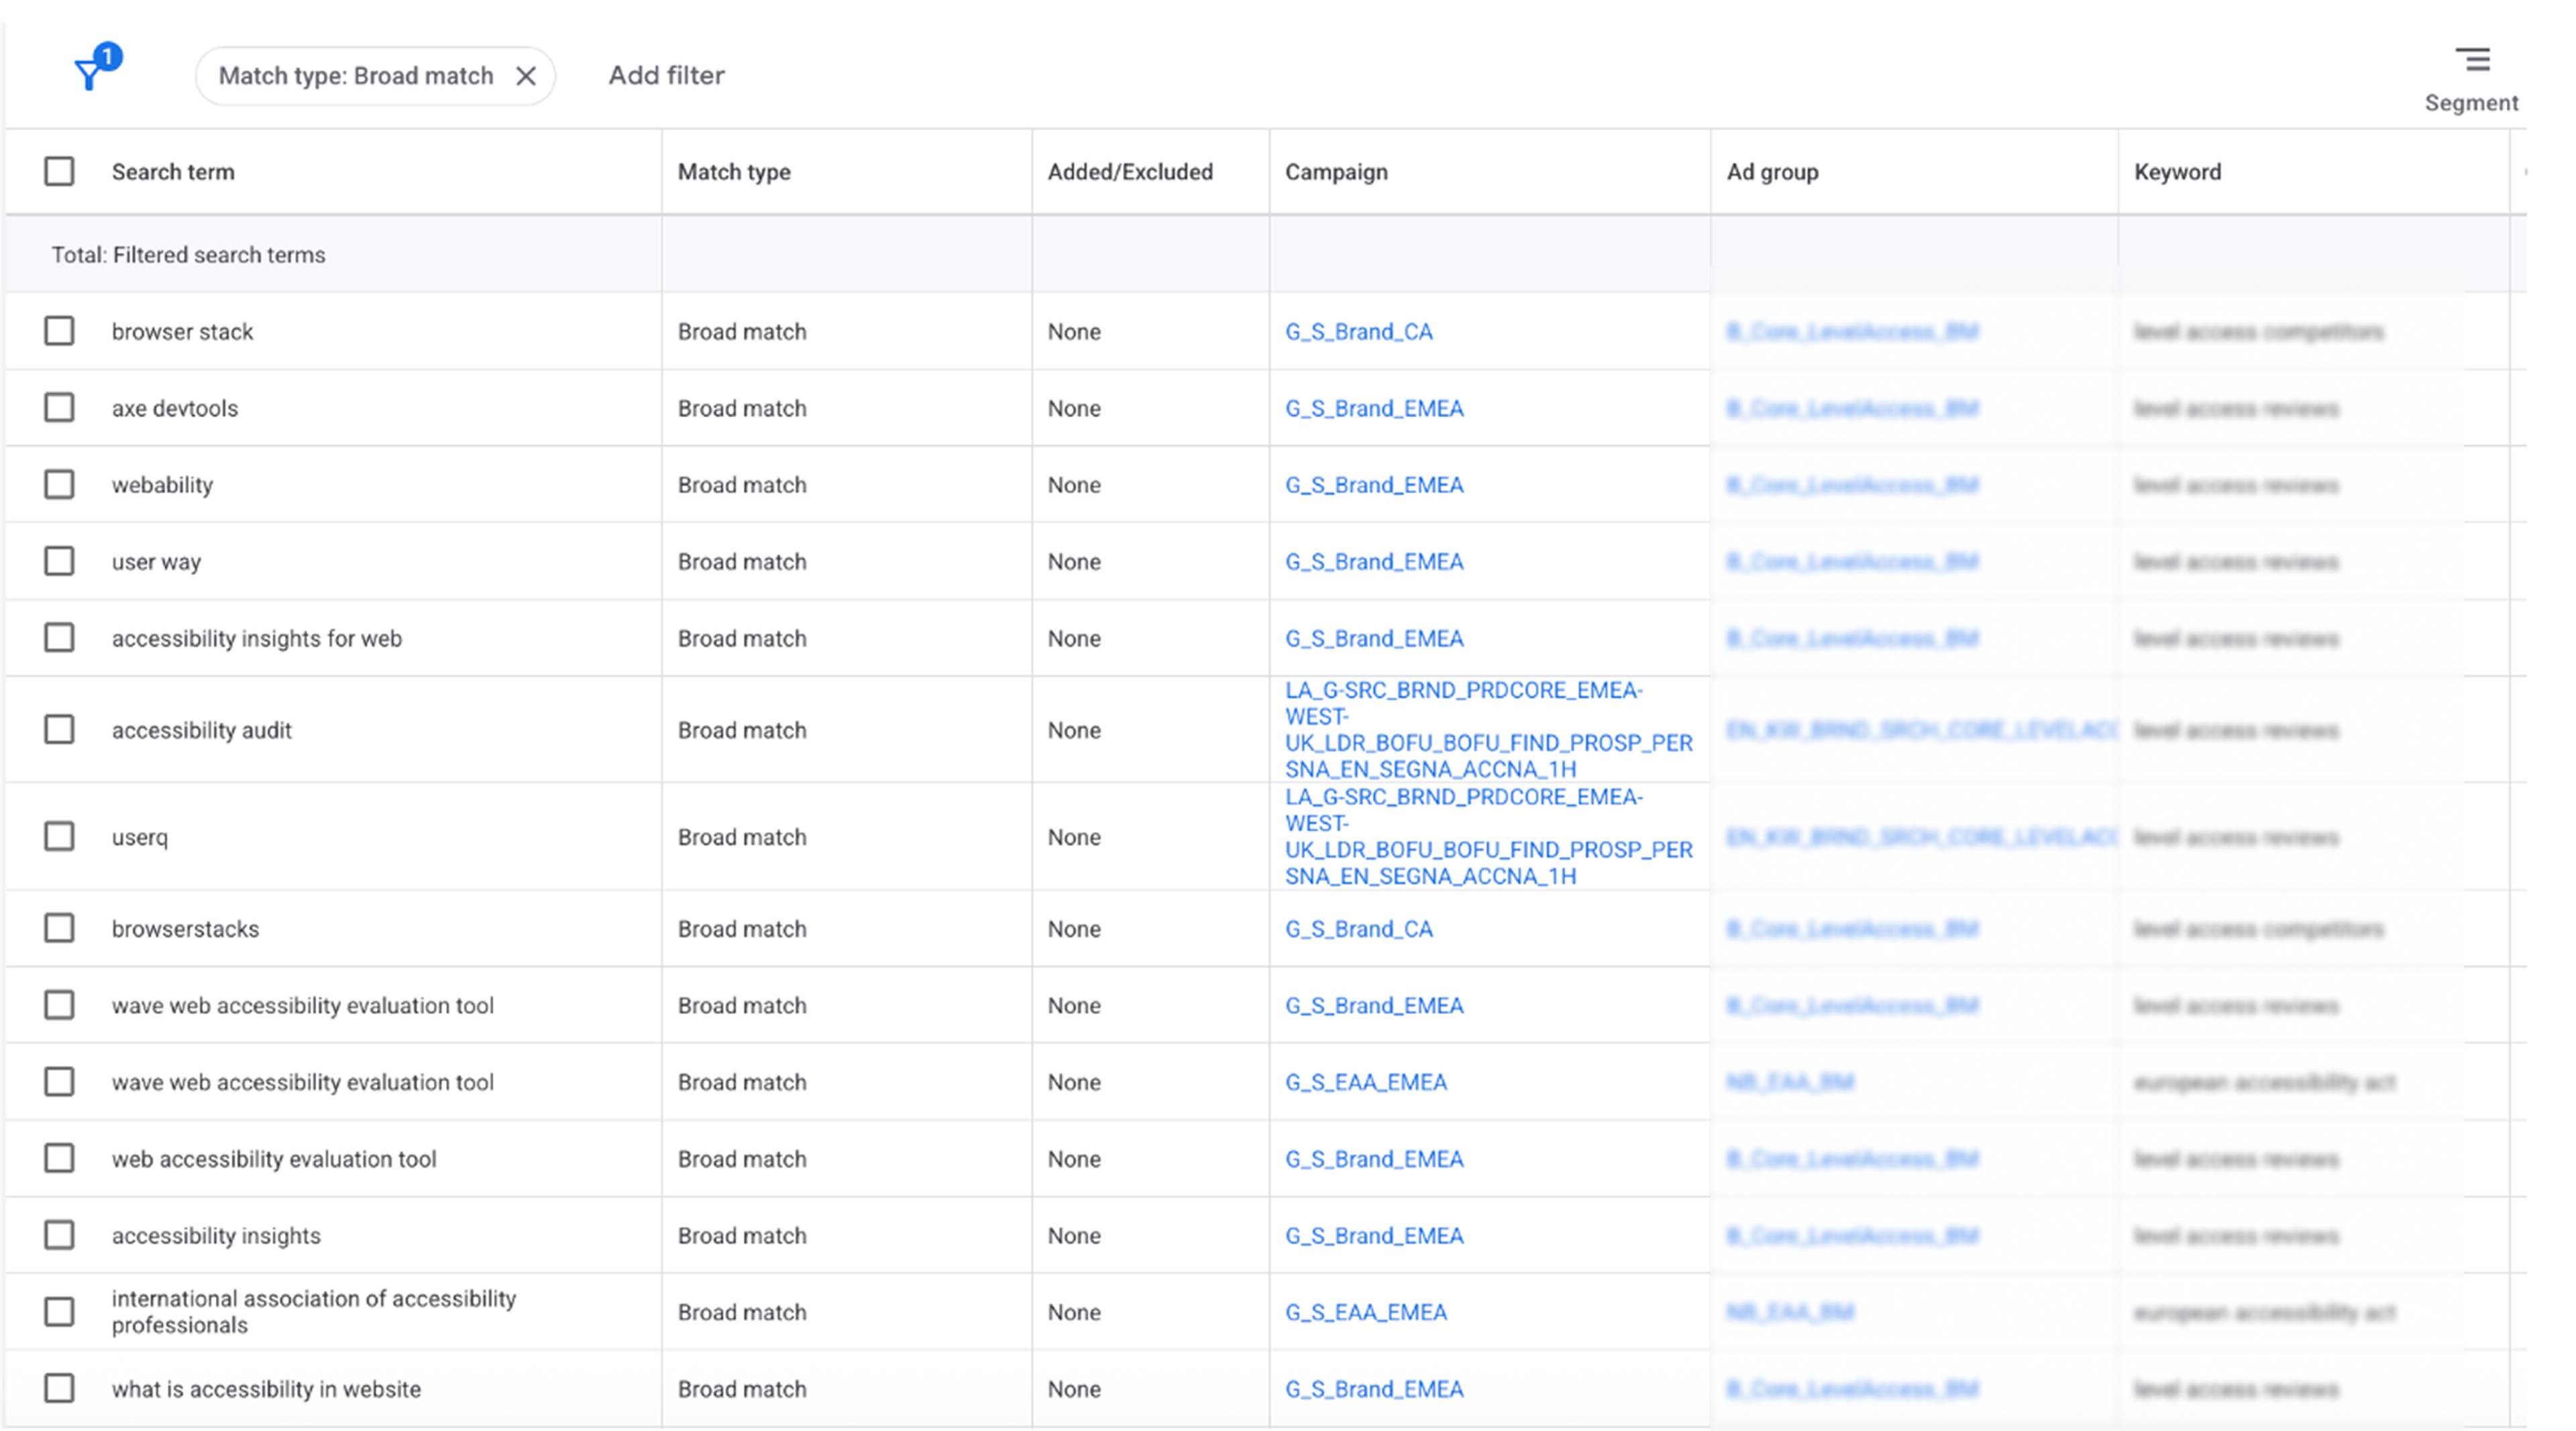Select checkbox for what is accessibility in website

(59, 1388)
